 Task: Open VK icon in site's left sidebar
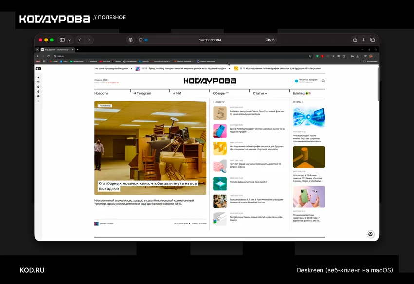[38, 82]
